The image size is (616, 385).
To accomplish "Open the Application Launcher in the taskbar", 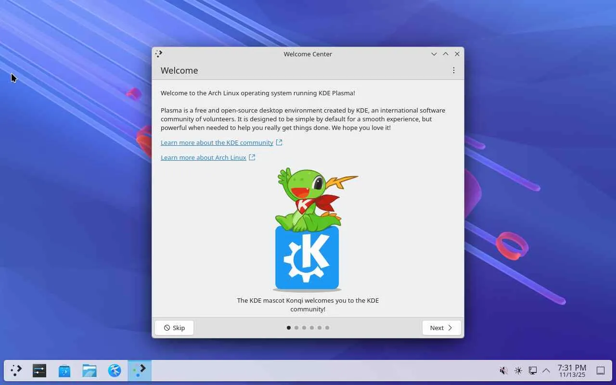I will tap(16, 371).
